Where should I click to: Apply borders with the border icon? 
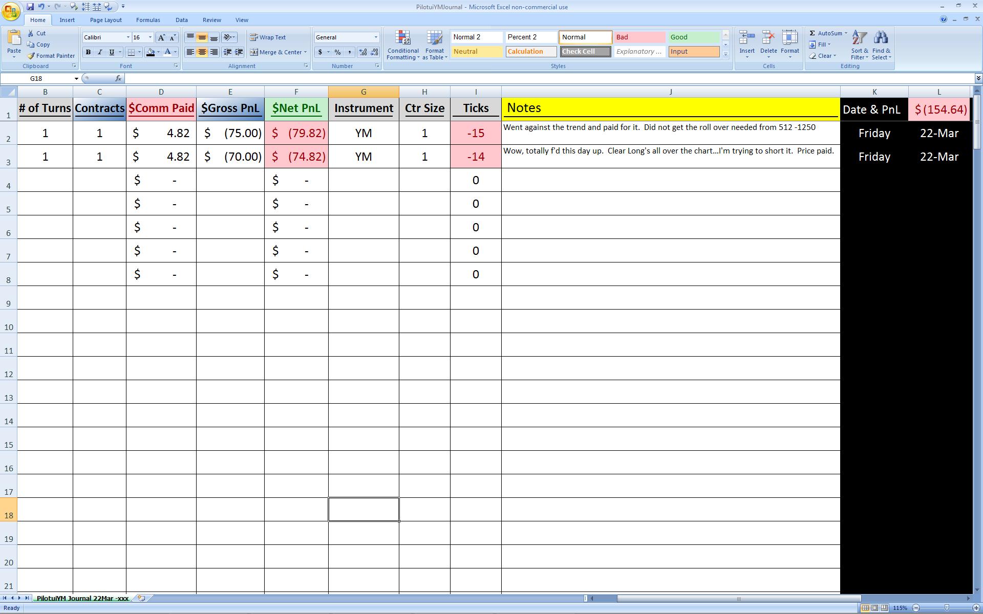(131, 52)
